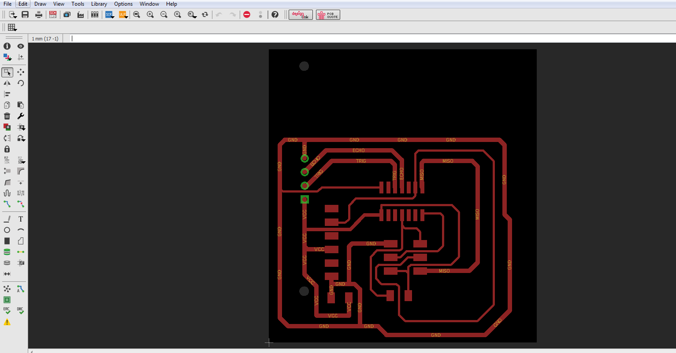Screen dimensions: 676x353
Task: Open the ULP program dropdown
Action: coord(123,15)
